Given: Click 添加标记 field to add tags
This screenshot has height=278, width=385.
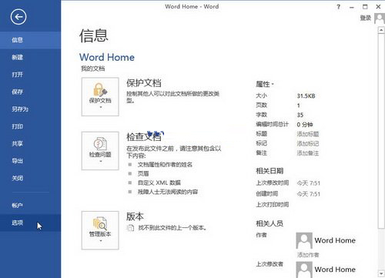Looking at the screenshot, I should click(x=308, y=143).
